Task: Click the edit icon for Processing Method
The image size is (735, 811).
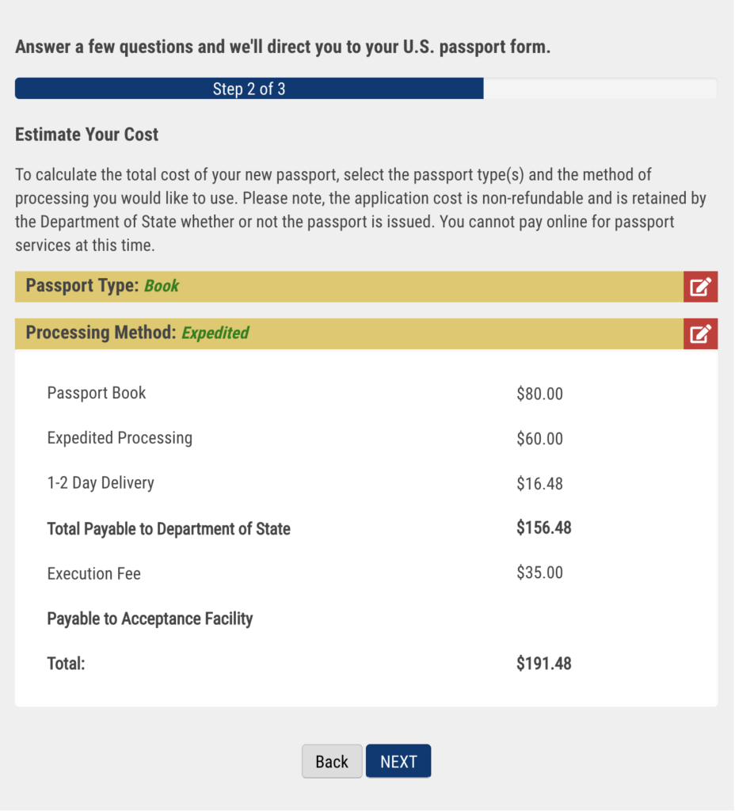Action: [x=700, y=333]
